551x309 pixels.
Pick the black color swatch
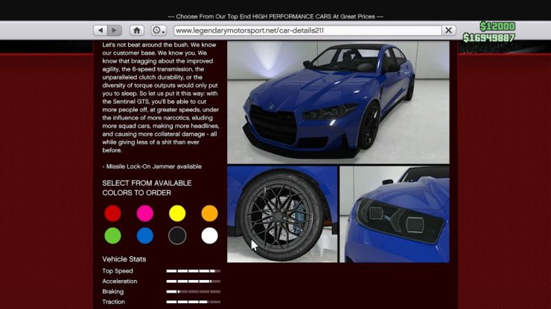(177, 236)
